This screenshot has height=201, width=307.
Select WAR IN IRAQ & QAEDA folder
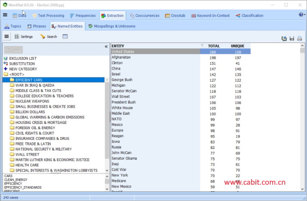click(32, 85)
